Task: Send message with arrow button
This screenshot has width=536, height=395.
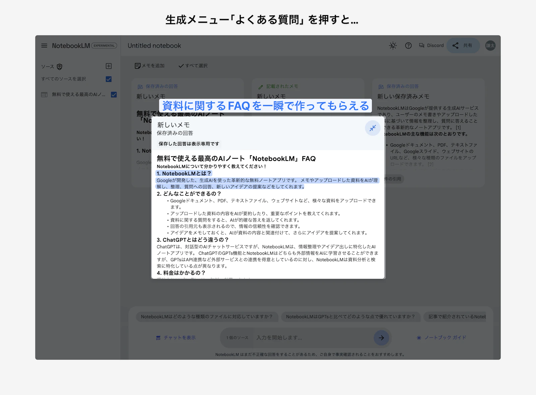Action: (381, 338)
